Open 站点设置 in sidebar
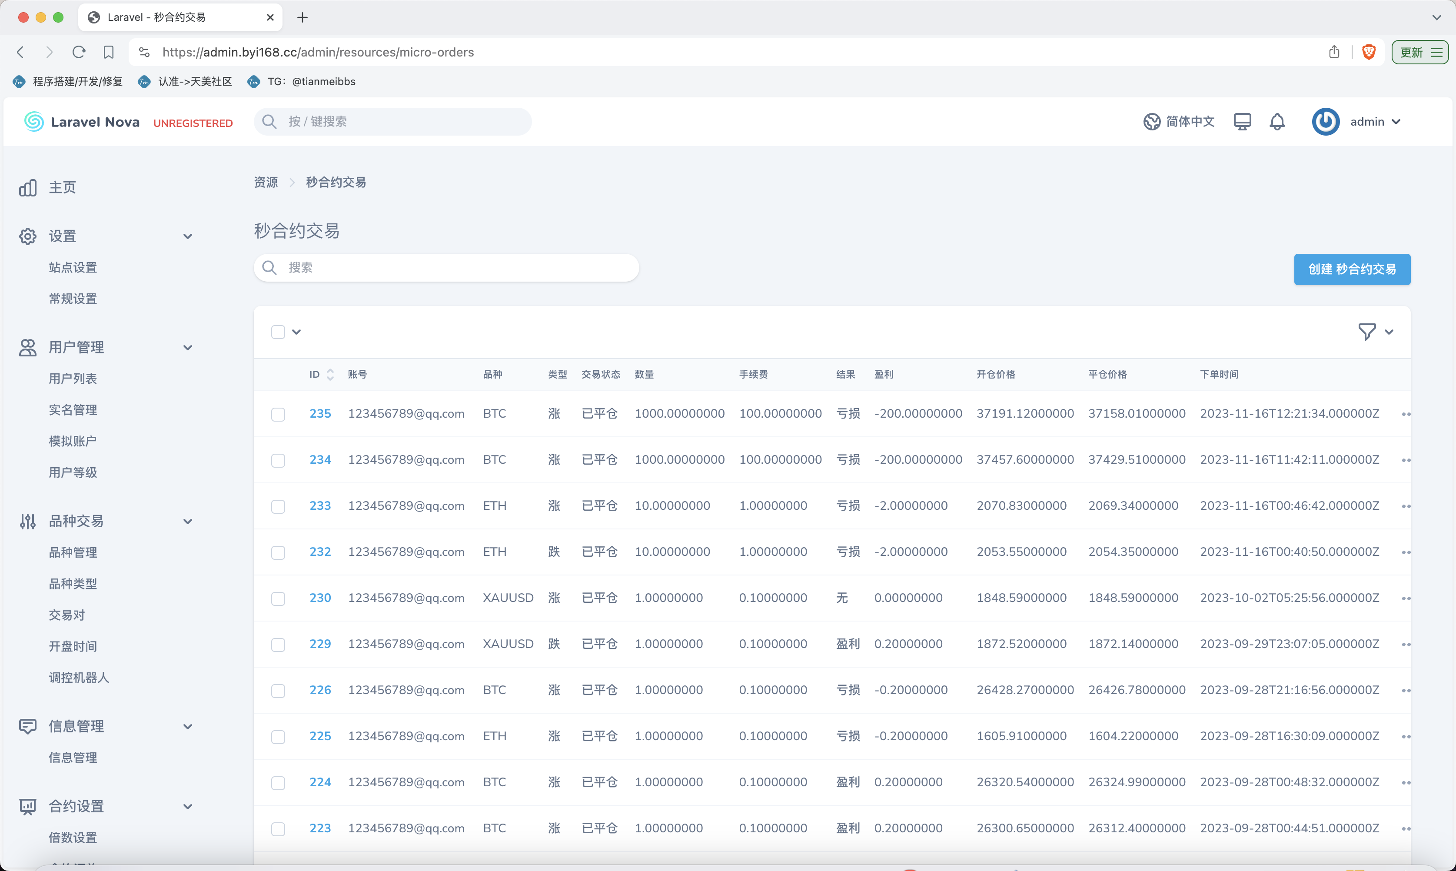This screenshot has height=871, width=1456. click(x=73, y=268)
